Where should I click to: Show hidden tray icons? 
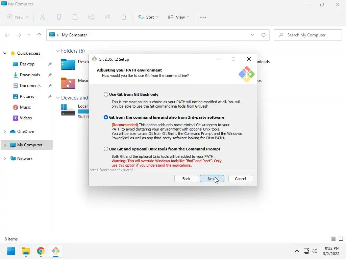[x=297, y=251]
